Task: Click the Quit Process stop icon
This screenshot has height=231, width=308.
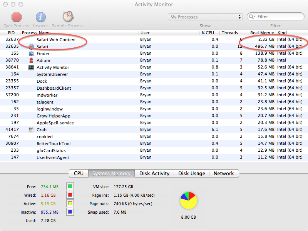Action: click(x=17, y=17)
